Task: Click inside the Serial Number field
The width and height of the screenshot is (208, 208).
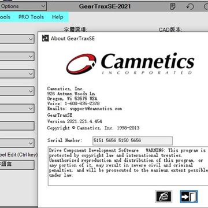Action: (132, 141)
